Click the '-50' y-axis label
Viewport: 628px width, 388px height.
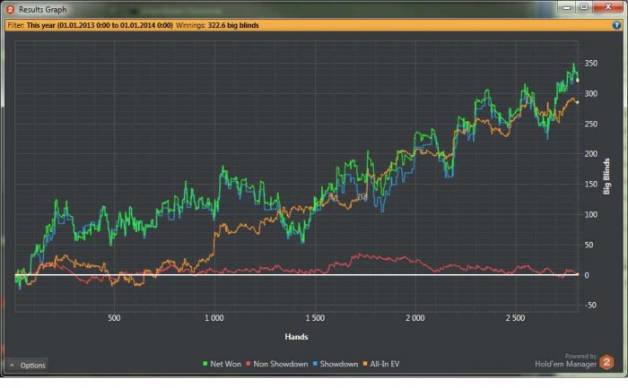(590, 306)
